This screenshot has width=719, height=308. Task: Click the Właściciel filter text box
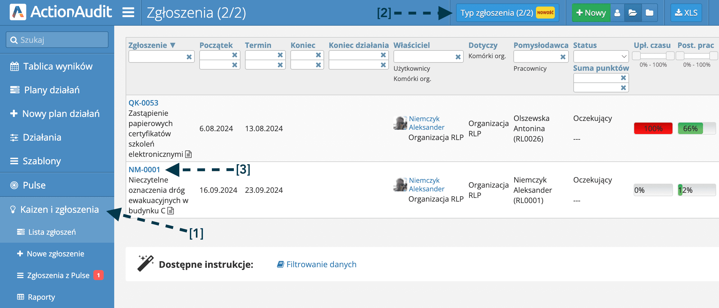[428, 56]
